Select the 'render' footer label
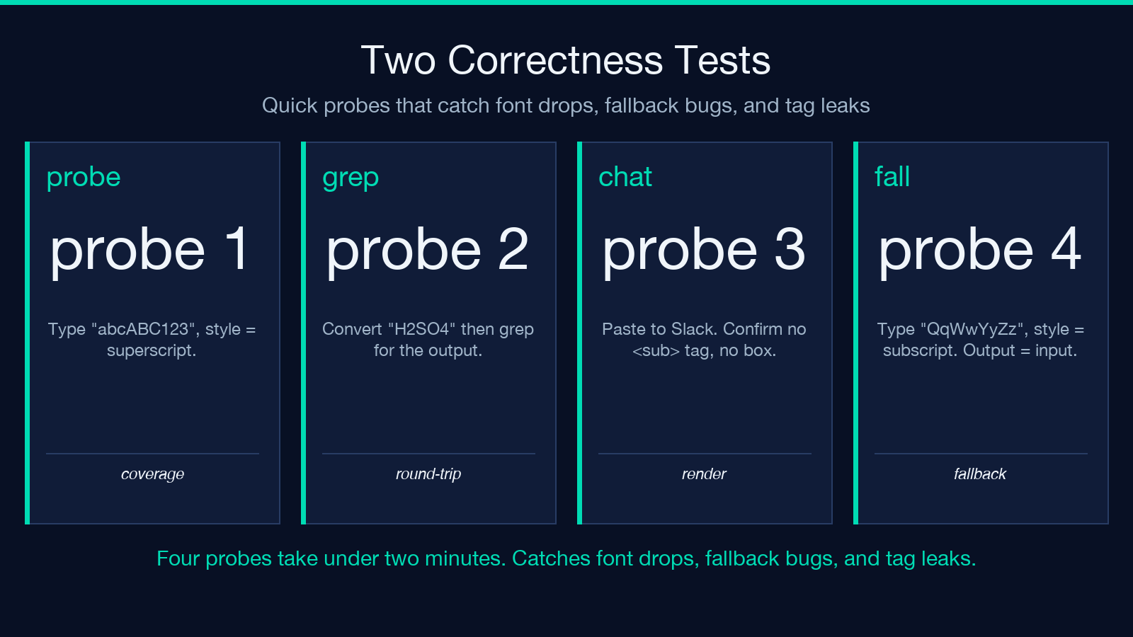Image resolution: width=1133 pixels, height=637 pixels. tap(704, 474)
